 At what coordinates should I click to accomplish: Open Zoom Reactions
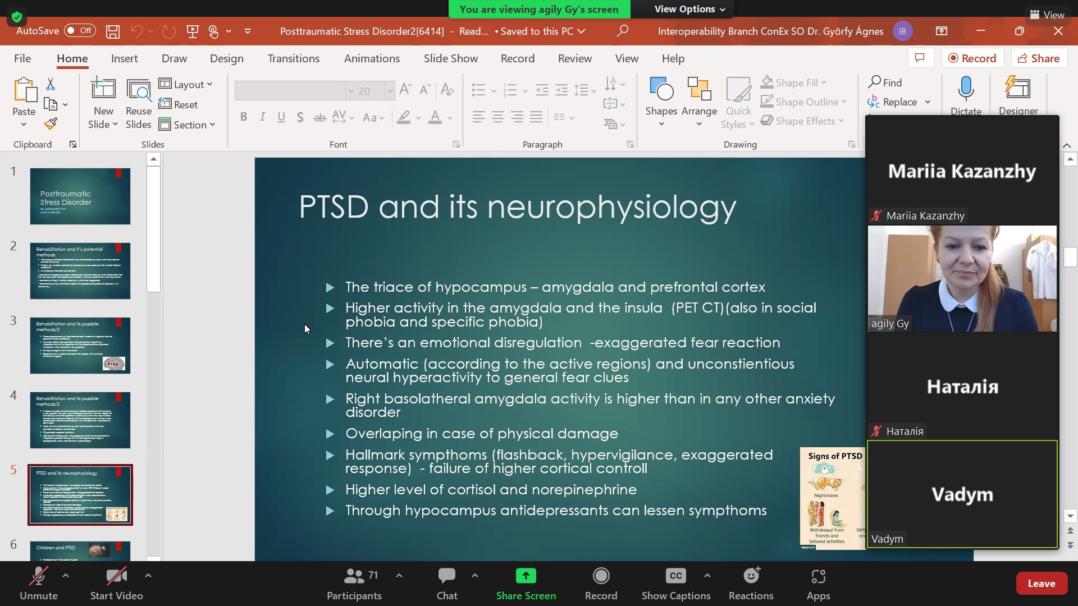[x=751, y=584]
